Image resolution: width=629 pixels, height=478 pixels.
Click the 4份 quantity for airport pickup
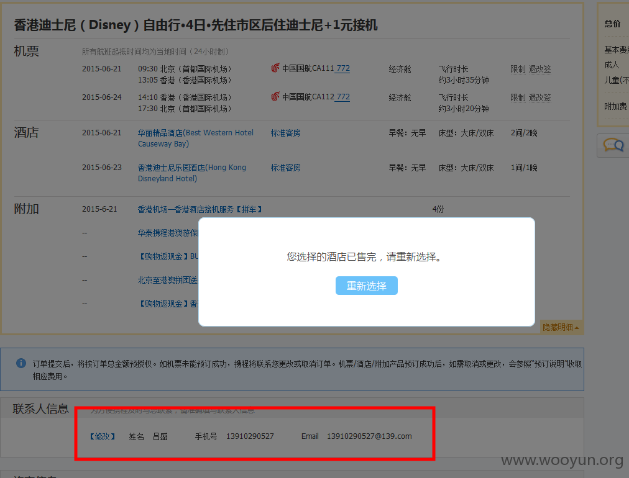pyautogui.click(x=438, y=209)
